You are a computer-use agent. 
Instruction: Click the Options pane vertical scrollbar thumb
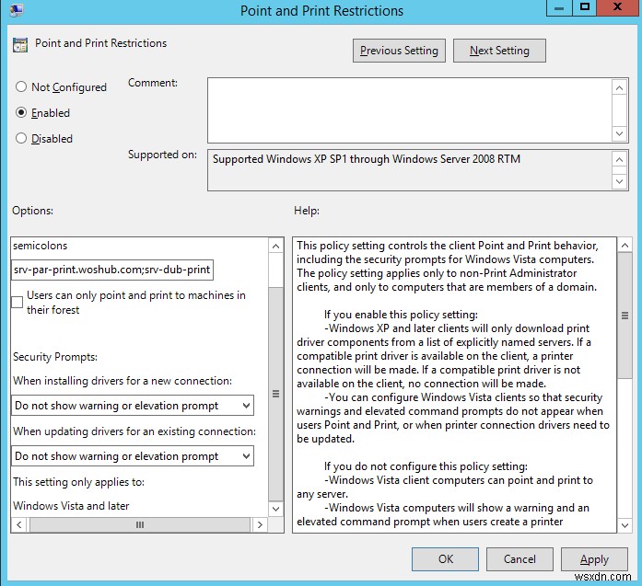tap(275, 394)
